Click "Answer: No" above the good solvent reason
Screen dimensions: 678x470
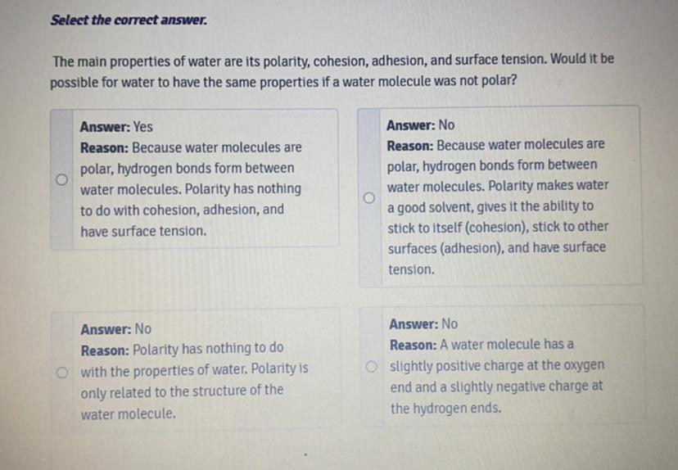point(420,125)
